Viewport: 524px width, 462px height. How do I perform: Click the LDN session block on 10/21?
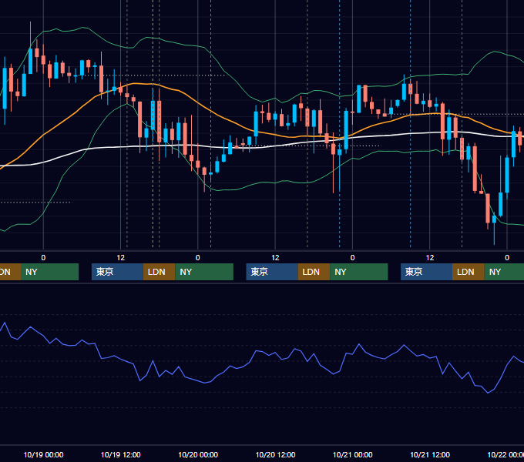(469, 272)
